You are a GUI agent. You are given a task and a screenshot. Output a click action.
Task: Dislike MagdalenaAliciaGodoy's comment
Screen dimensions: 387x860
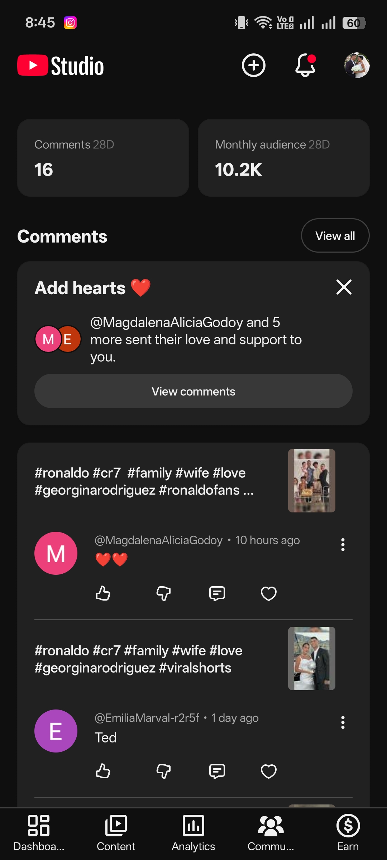tap(164, 593)
